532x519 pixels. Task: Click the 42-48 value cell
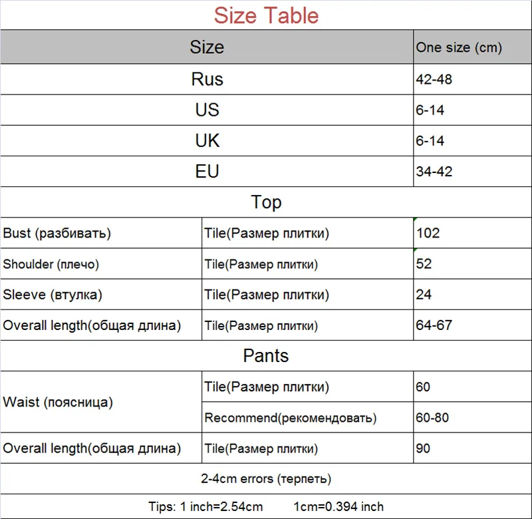(473, 79)
